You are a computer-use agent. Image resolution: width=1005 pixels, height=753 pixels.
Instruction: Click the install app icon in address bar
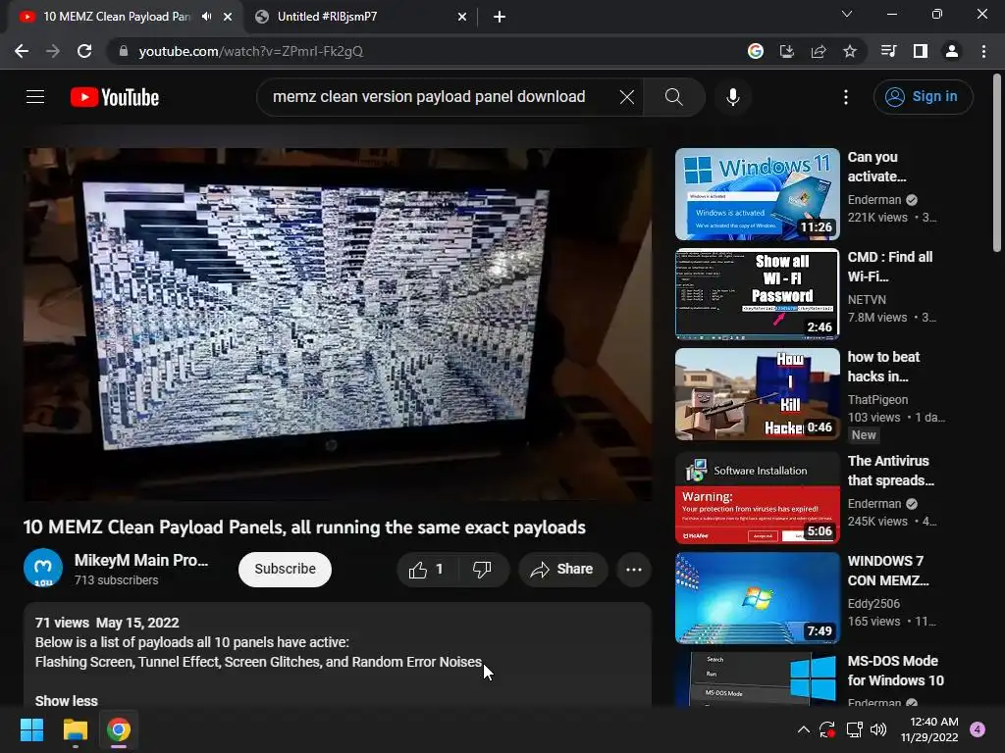[787, 51]
